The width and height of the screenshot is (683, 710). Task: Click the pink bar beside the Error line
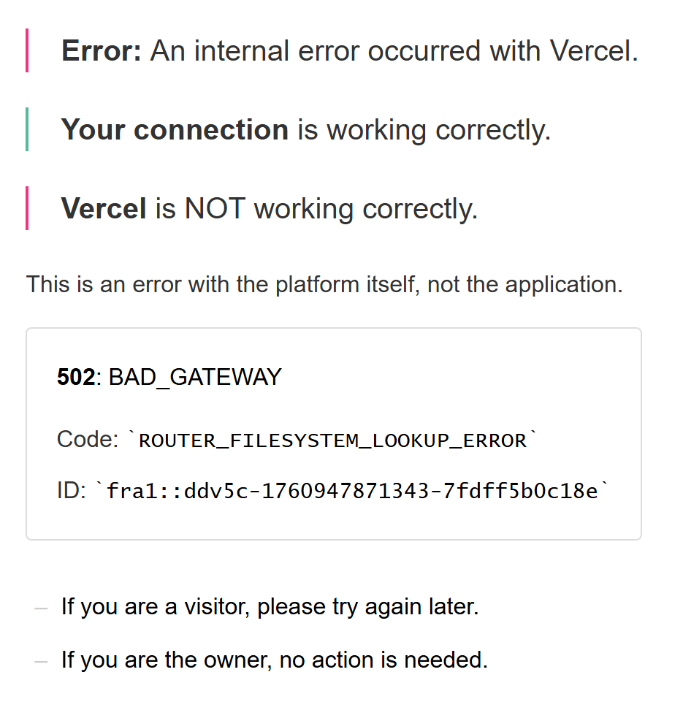point(27,50)
